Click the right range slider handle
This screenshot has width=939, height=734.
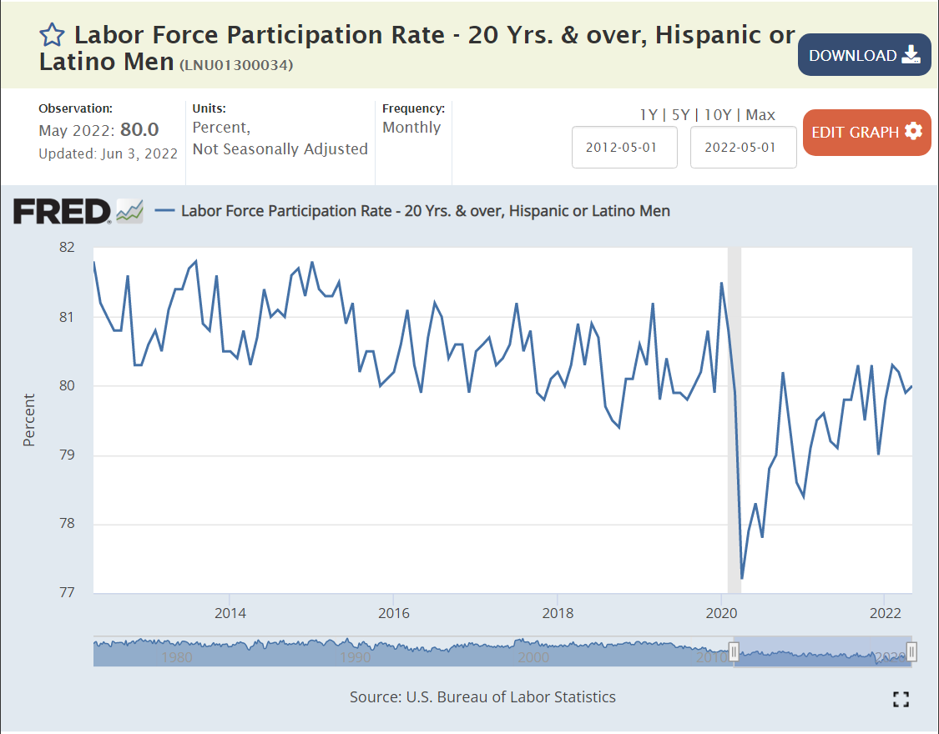[912, 651]
